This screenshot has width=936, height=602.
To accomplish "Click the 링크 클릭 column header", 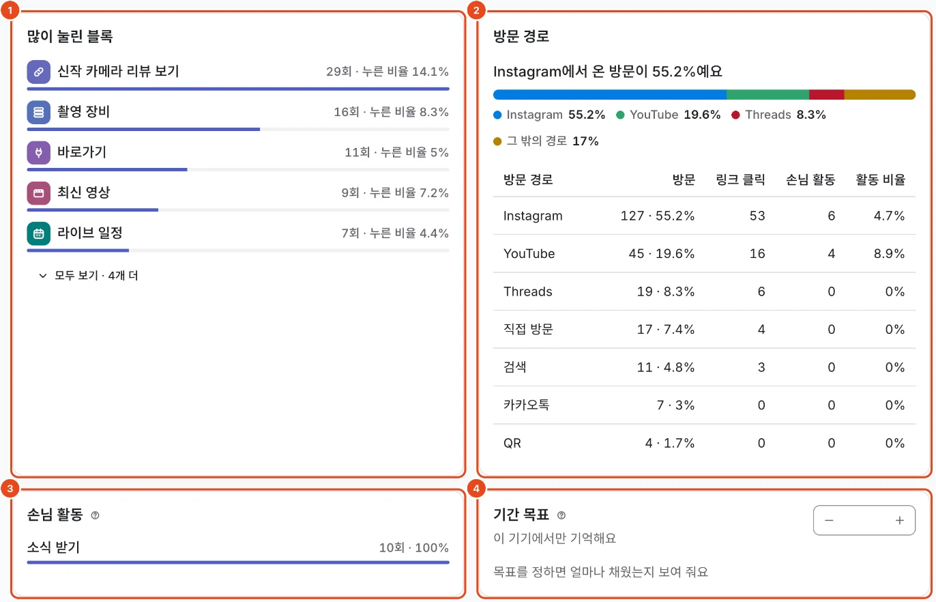I will point(740,180).
